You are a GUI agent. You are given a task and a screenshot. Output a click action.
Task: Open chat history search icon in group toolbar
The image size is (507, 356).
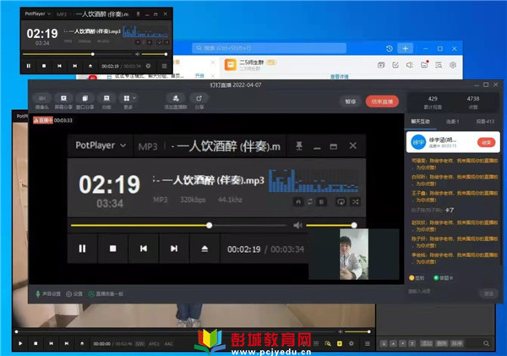pos(439,65)
